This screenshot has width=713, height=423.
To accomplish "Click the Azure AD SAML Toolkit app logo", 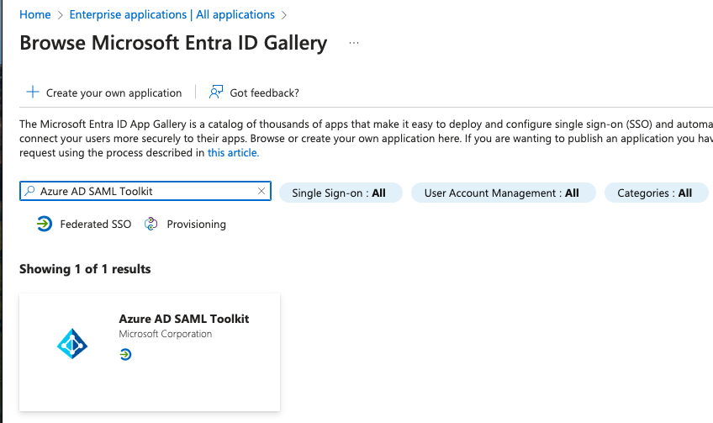I will [72, 343].
